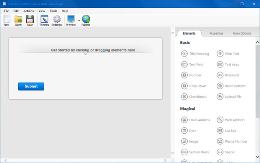Preview the form using the monitor icon

click(x=71, y=20)
